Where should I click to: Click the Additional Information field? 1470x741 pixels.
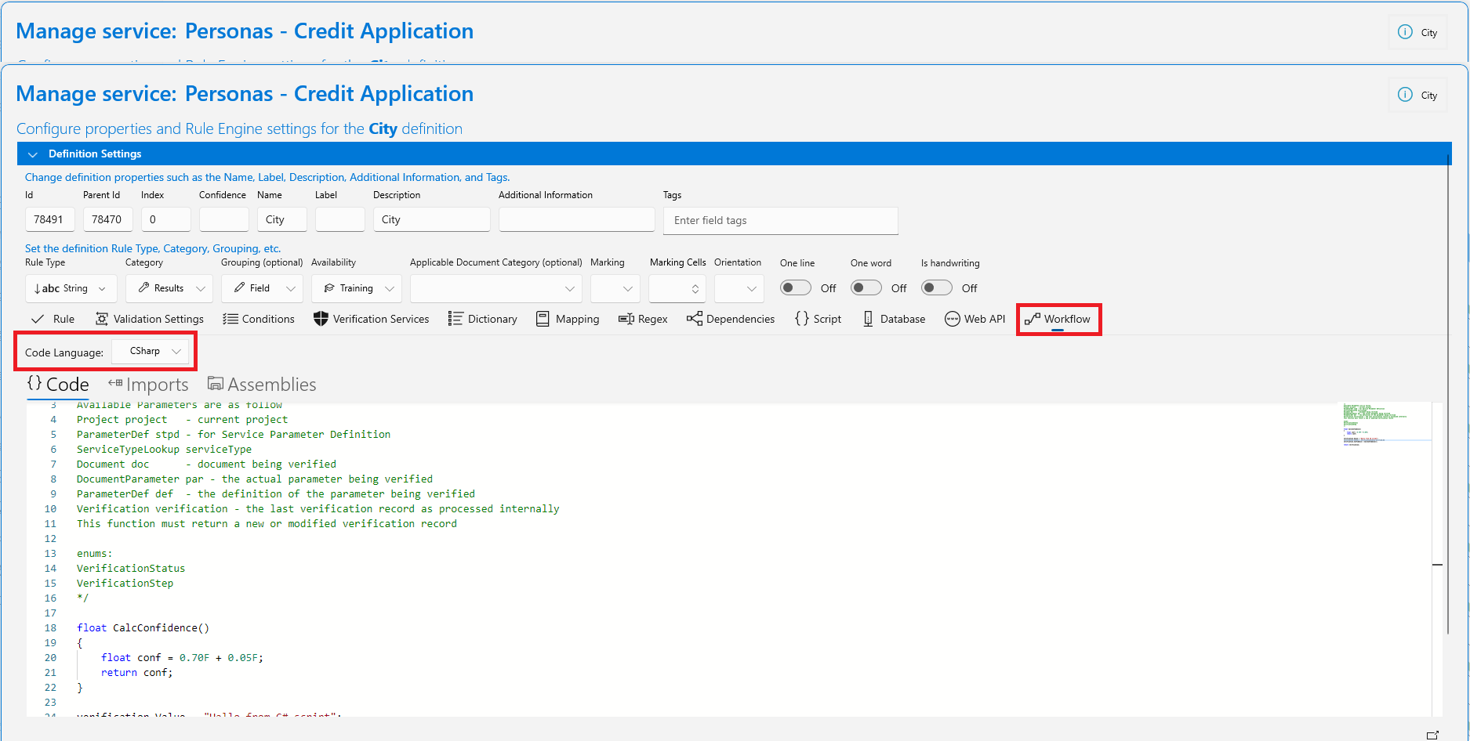(x=577, y=219)
